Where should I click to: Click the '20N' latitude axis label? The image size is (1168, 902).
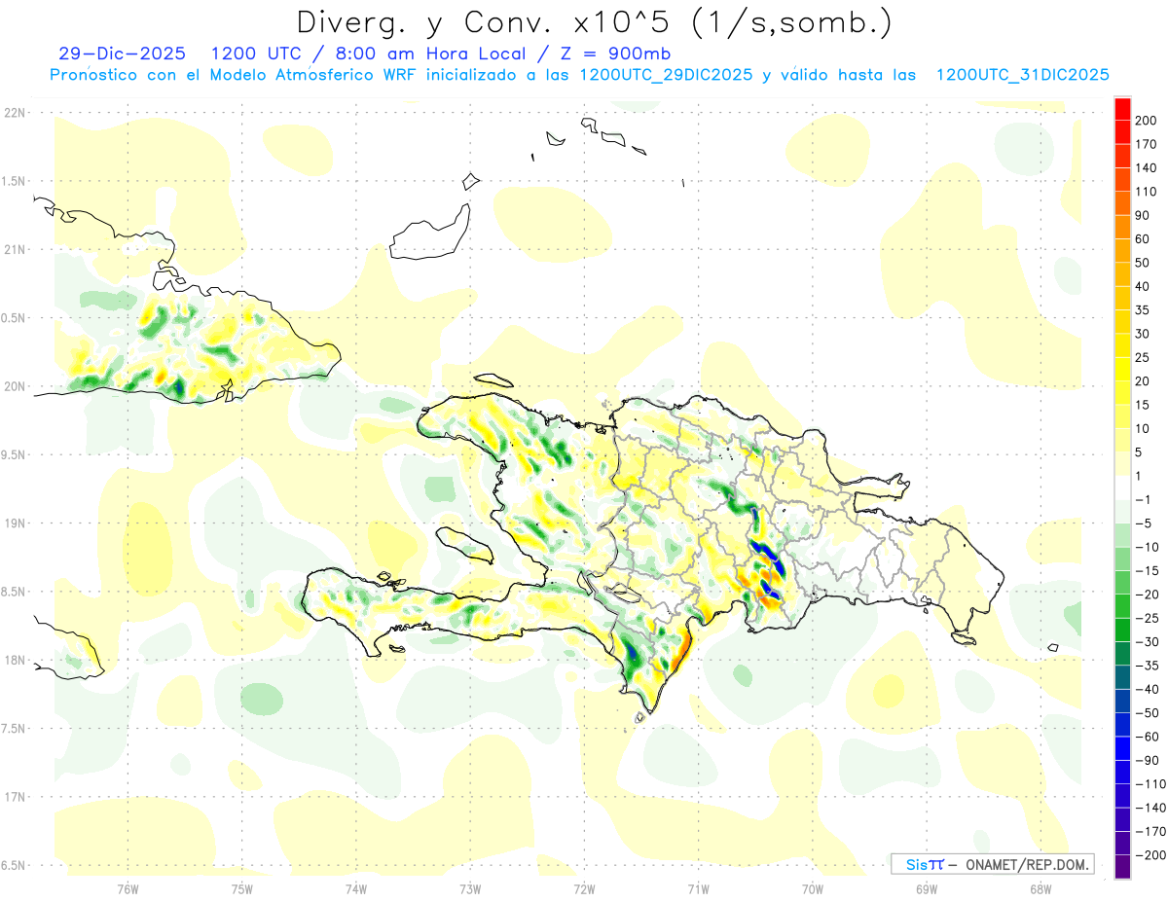[15, 386]
